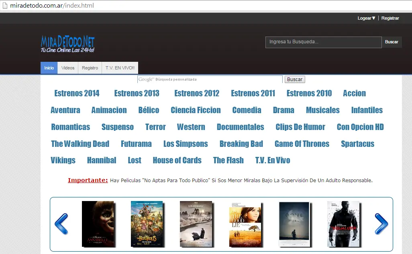Open the Infantiles category
The height and width of the screenshot is (254, 412).
coord(367,110)
